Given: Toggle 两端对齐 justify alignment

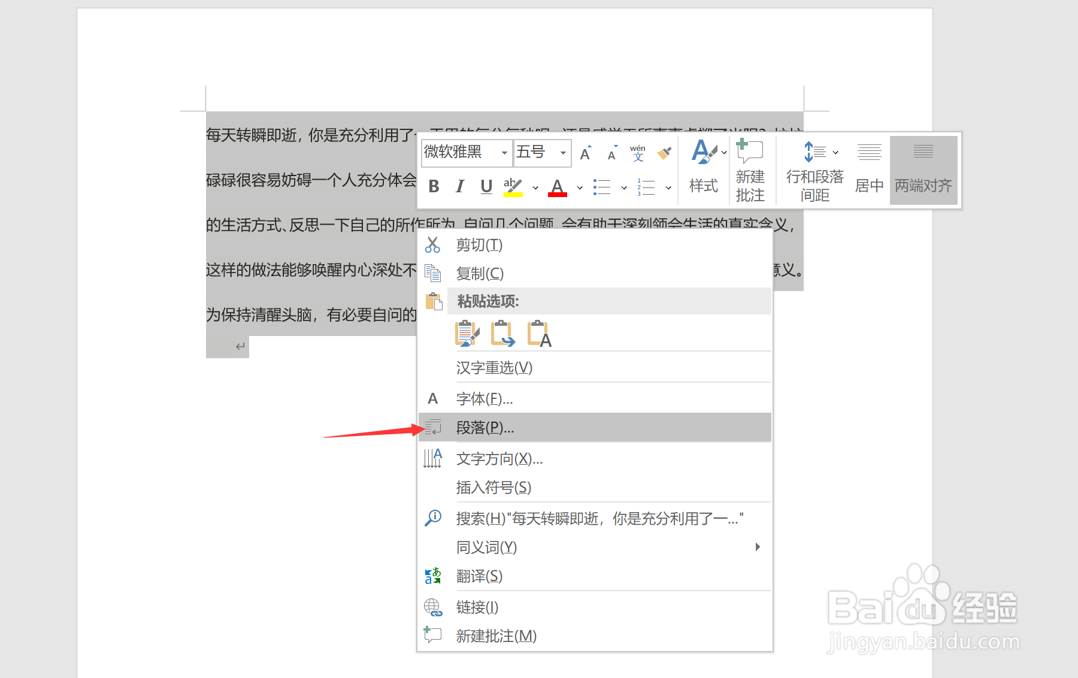Looking at the screenshot, I should click(x=923, y=170).
